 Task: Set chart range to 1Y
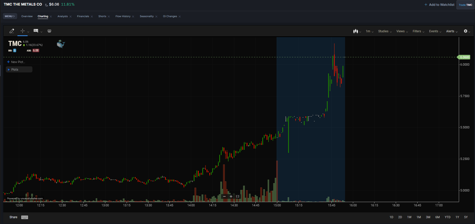pyautogui.click(x=457, y=217)
